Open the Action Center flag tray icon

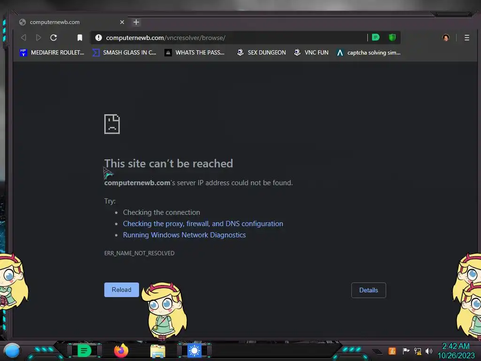click(406, 351)
